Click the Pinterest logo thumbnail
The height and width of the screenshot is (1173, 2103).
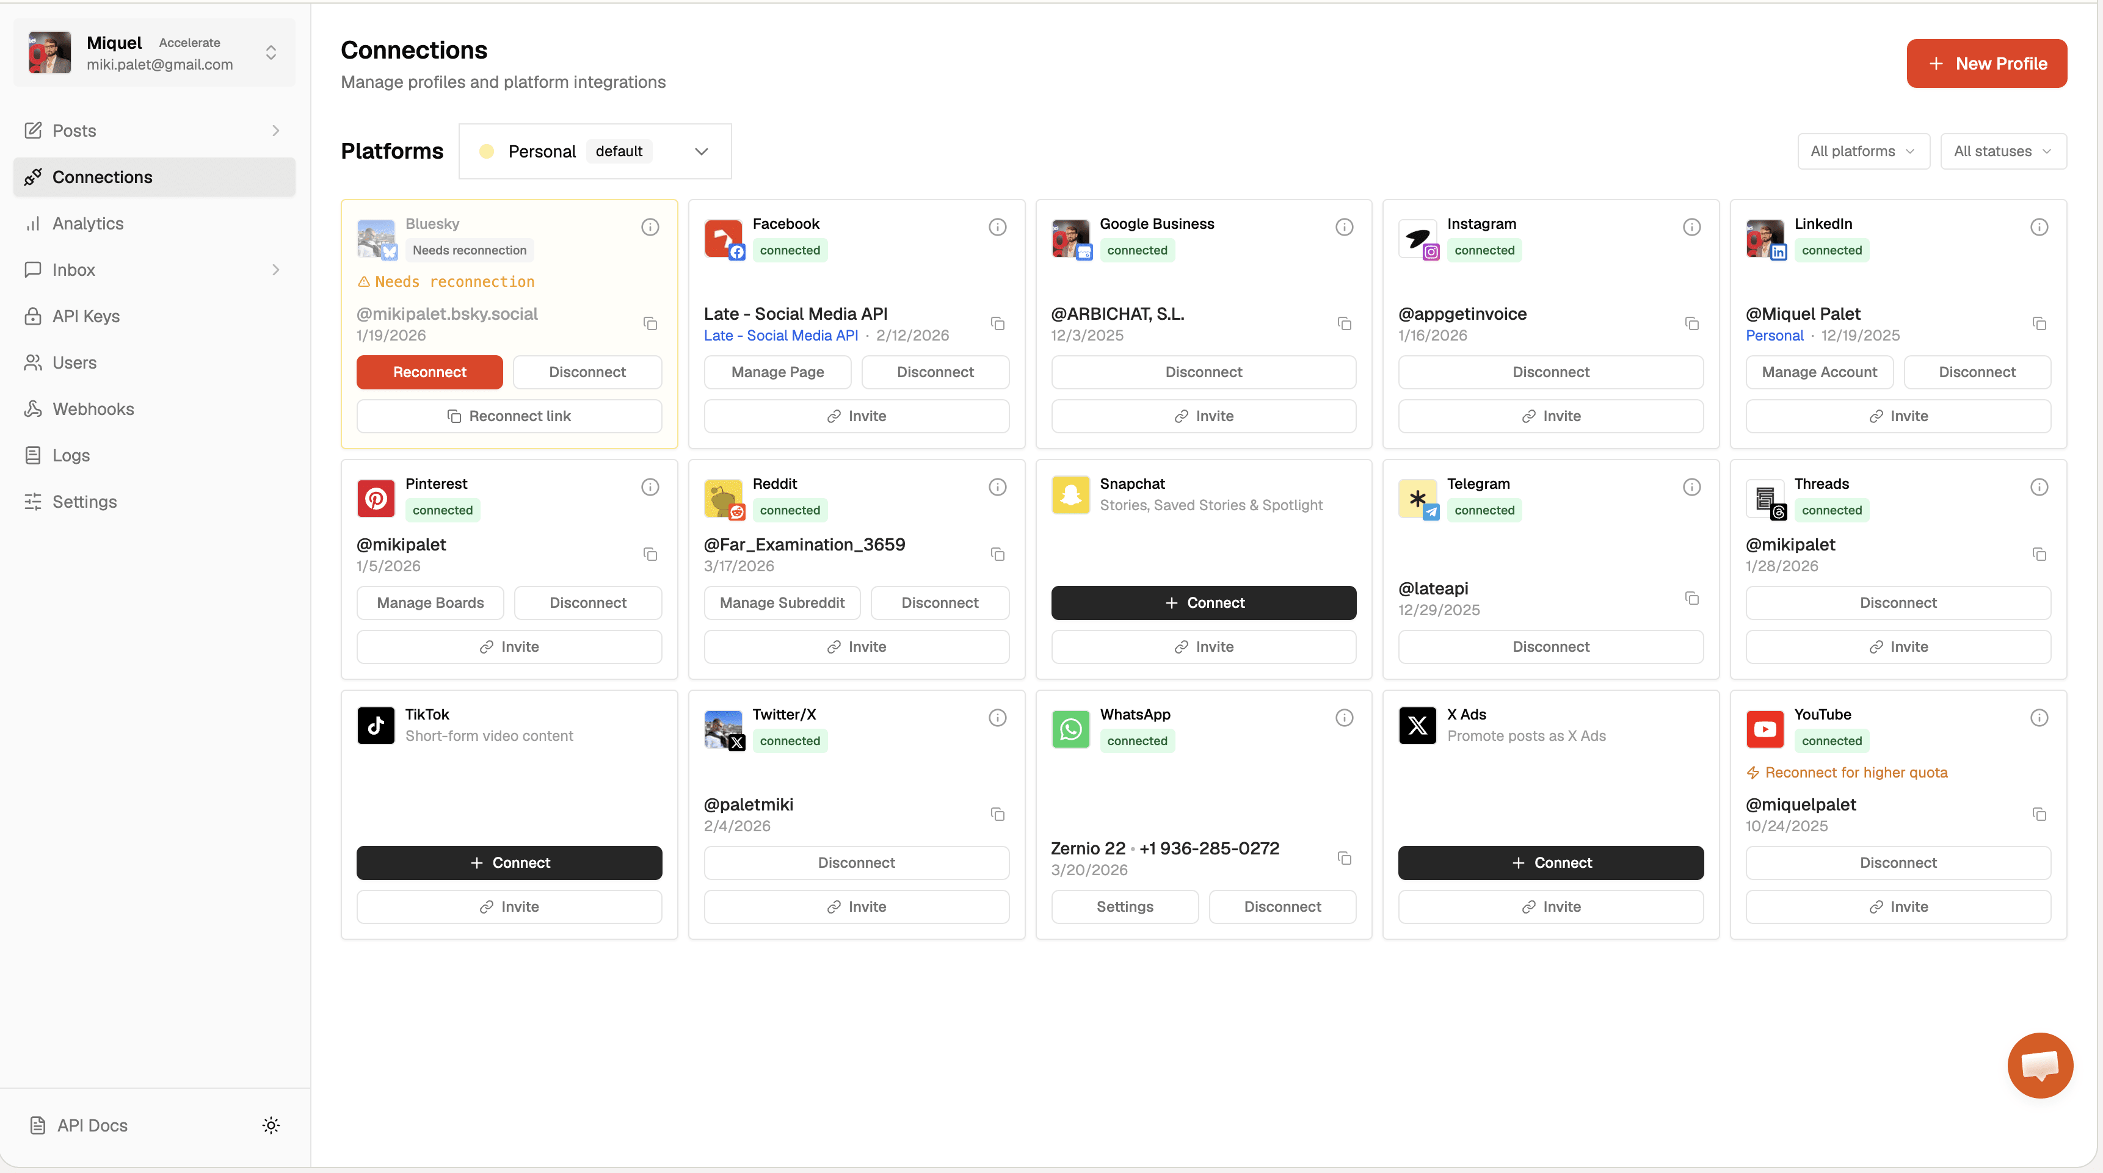click(x=376, y=497)
